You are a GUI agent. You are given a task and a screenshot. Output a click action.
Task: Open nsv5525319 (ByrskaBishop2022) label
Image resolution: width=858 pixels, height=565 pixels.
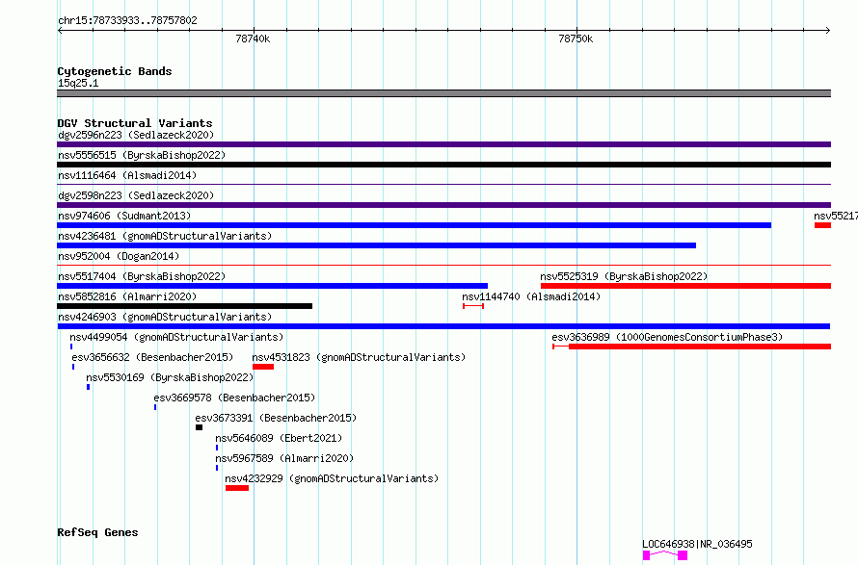pyautogui.click(x=624, y=276)
